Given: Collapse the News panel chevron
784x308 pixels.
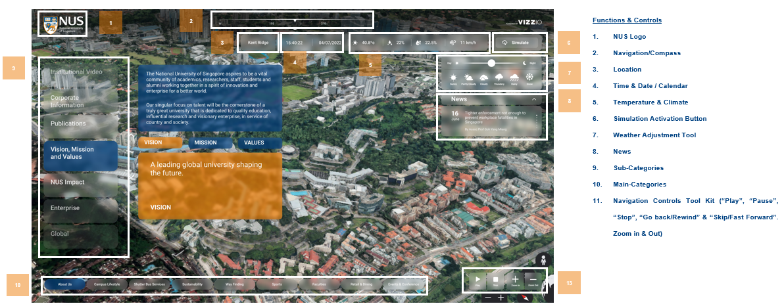Looking at the screenshot, I should click(x=534, y=100).
